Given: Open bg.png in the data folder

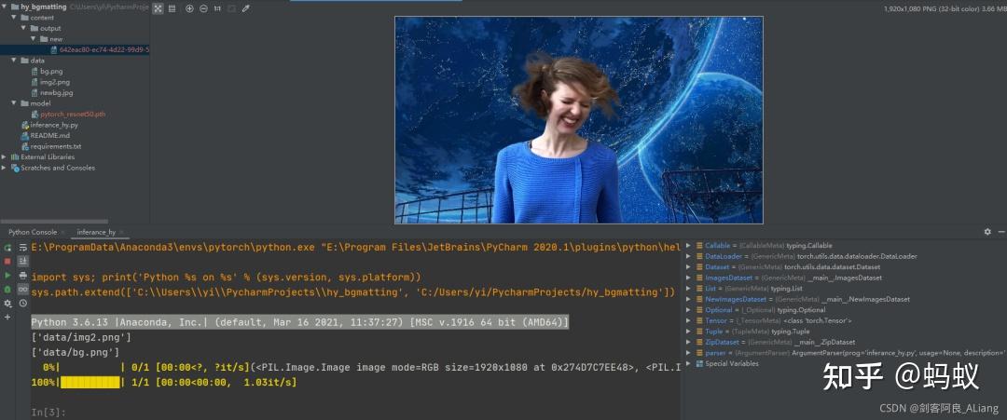Looking at the screenshot, I should tap(51, 71).
